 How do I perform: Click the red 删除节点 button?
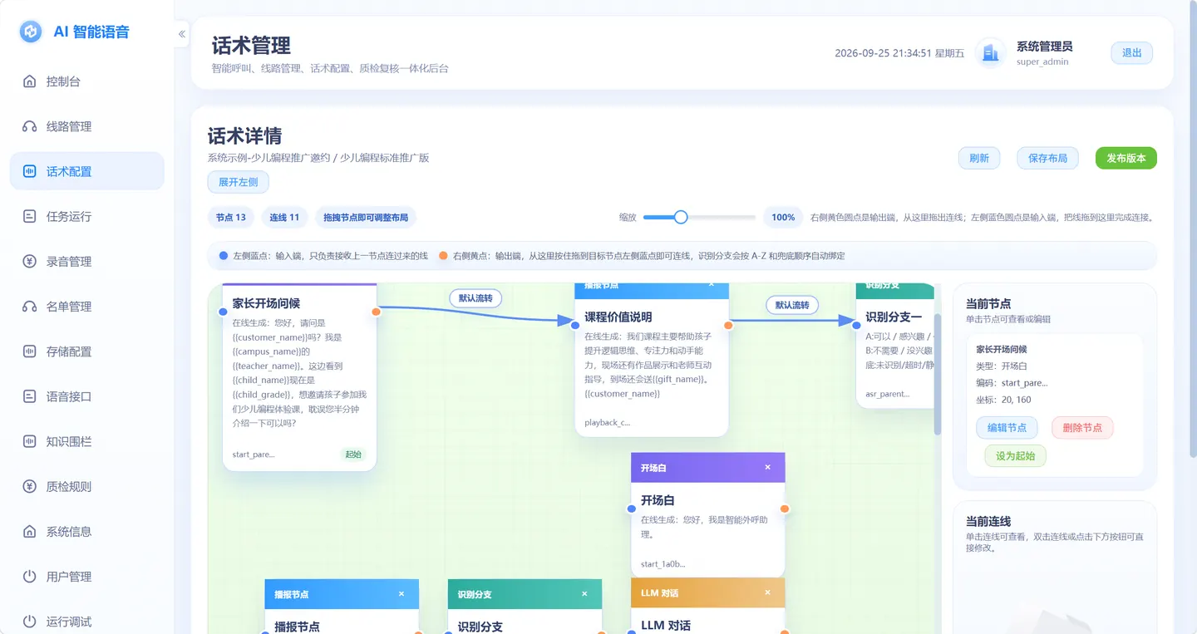coord(1082,428)
